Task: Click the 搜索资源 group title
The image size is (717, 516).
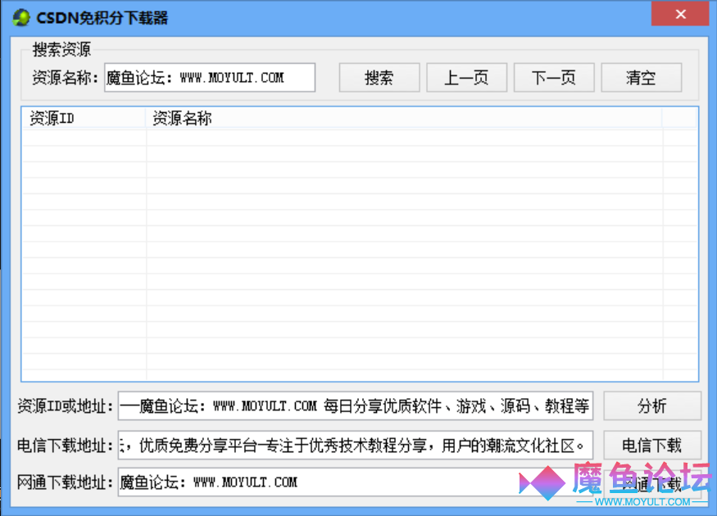Action: (61, 49)
